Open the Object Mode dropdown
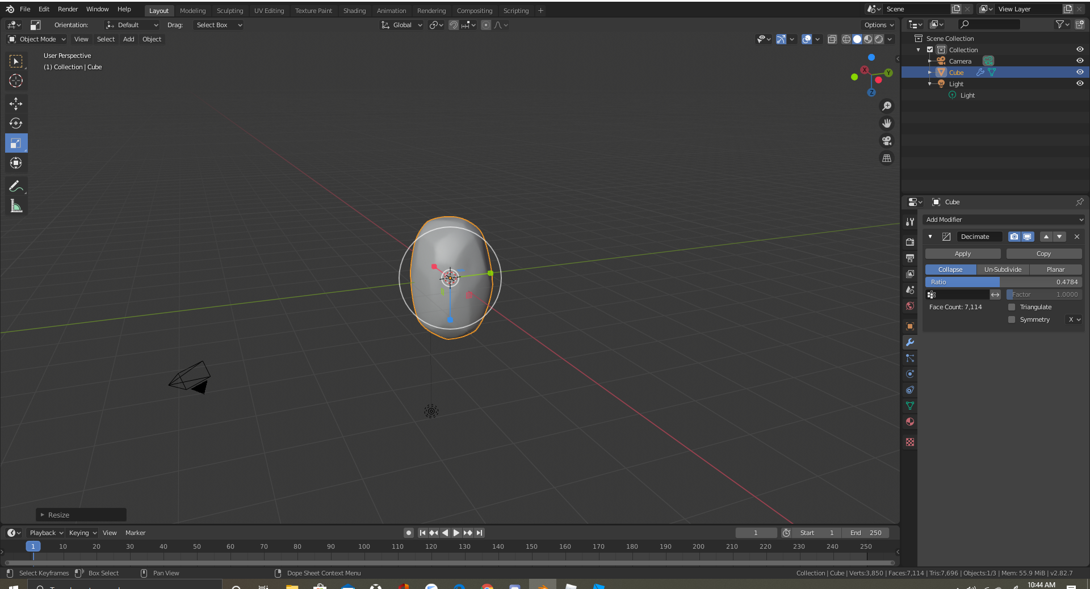 (37, 39)
